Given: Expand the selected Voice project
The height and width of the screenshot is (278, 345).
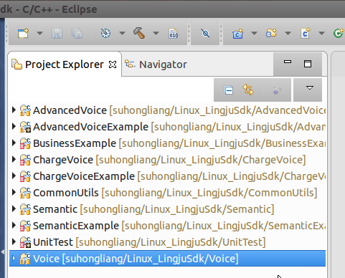Looking at the screenshot, I should coord(14,258).
